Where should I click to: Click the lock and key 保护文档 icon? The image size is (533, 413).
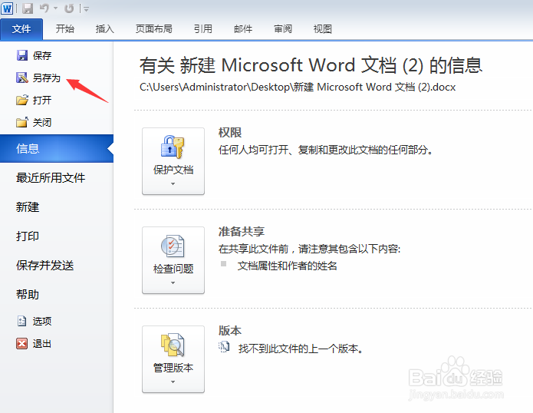click(x=173, y=147)
